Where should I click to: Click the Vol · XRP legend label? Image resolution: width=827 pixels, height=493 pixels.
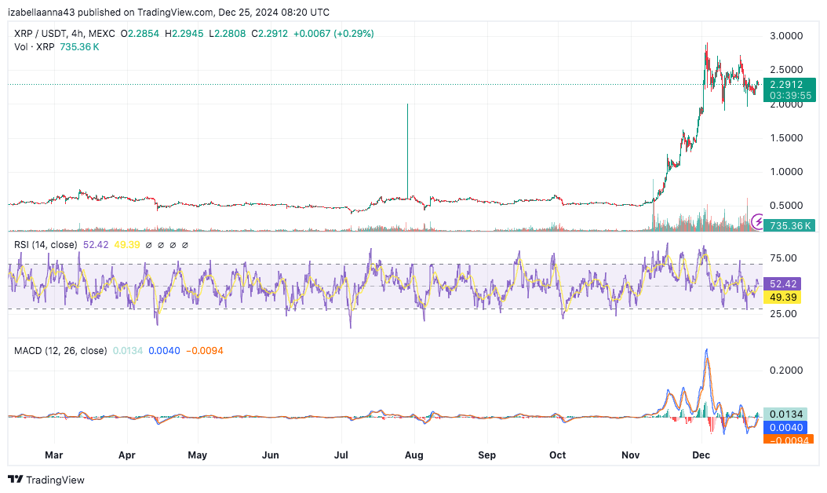click(34, 47)
